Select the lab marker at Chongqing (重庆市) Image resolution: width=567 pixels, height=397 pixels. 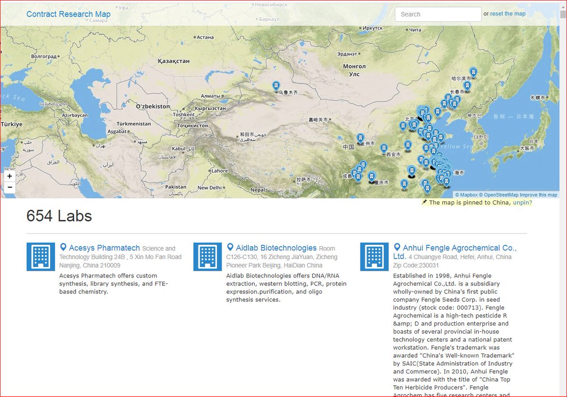[x=371, y=176]
